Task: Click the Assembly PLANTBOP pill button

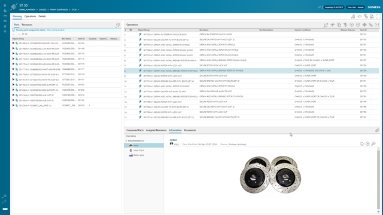Action: click(x=334, y=7)
